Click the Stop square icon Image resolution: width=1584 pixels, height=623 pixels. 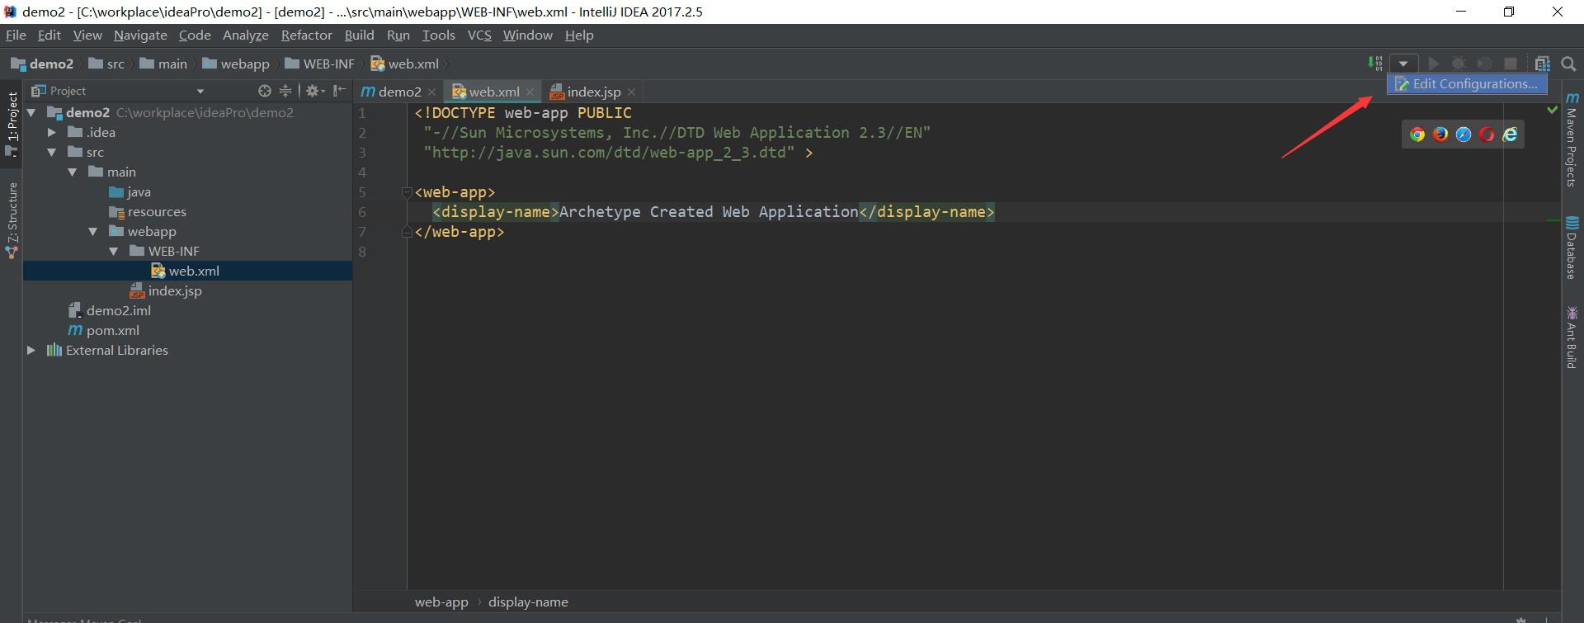pyautogui.click(x=1511, y=64)
